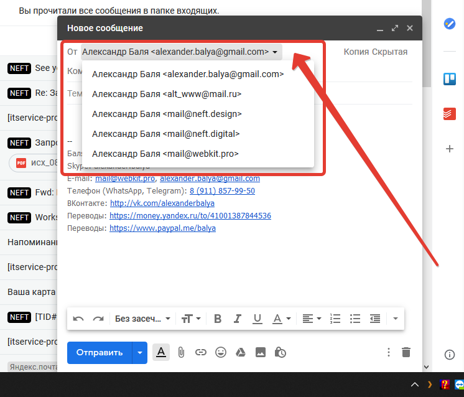Insert a link using the chain icon
Viewport: 464px width, 397px height.
[x=200, y=352]
